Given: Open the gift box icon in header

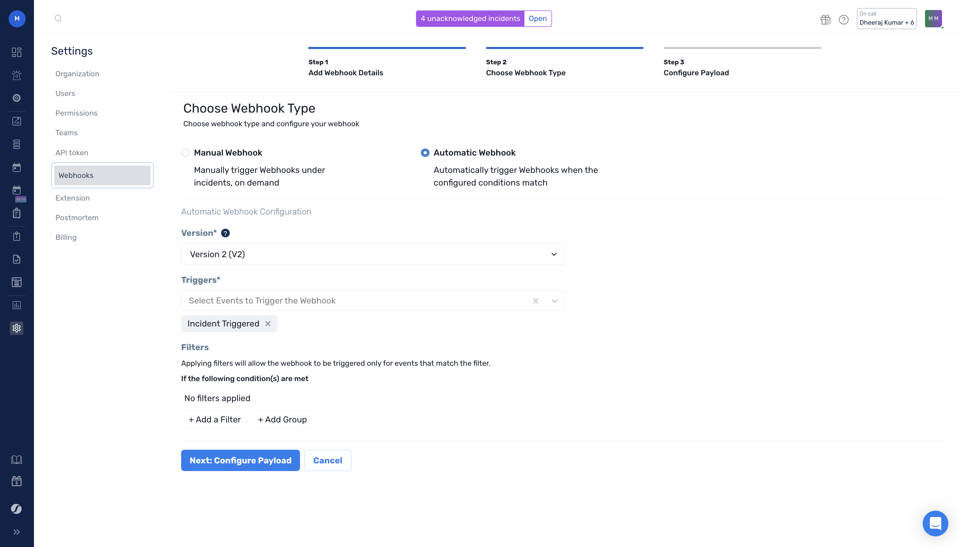Looking at the screenshot, I should point(825,19).
